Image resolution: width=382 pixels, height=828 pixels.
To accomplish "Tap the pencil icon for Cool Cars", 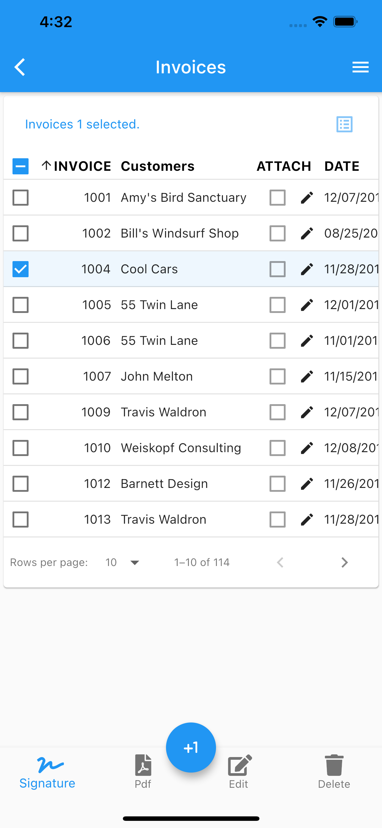I will (307, 269).
